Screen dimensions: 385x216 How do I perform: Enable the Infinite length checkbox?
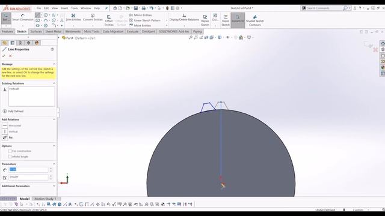[10, 156]
